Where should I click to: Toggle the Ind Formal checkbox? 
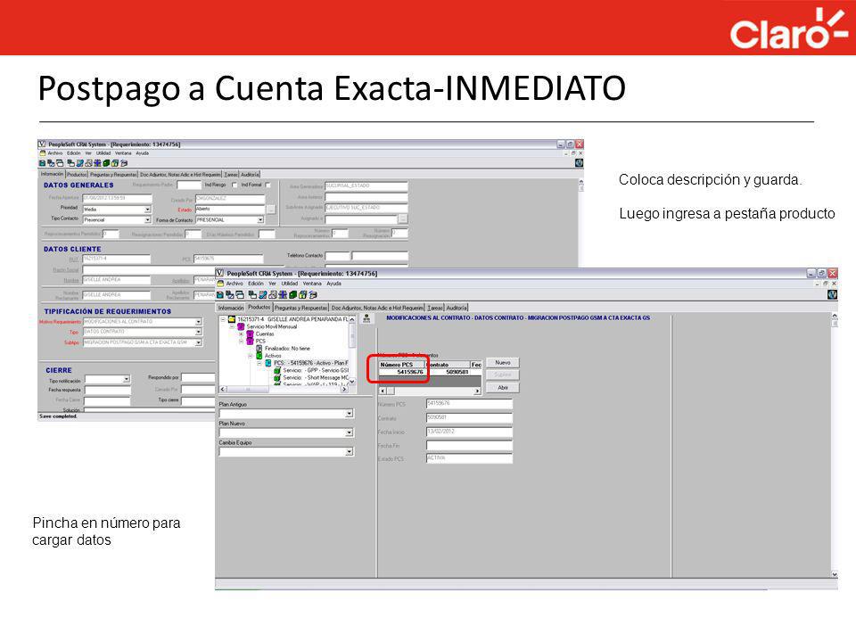[x=267, y=185]
